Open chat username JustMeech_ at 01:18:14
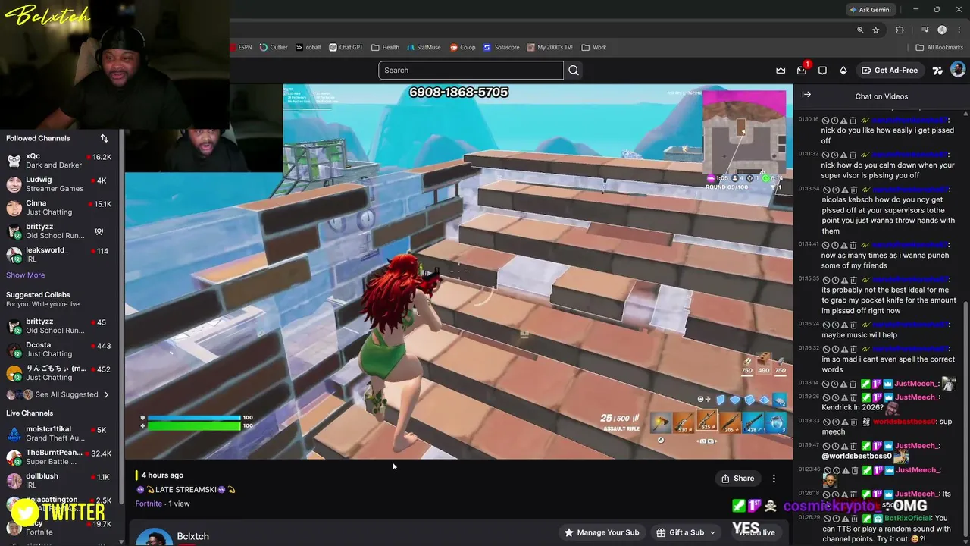970x546 pixels. (x=917, y=384)
